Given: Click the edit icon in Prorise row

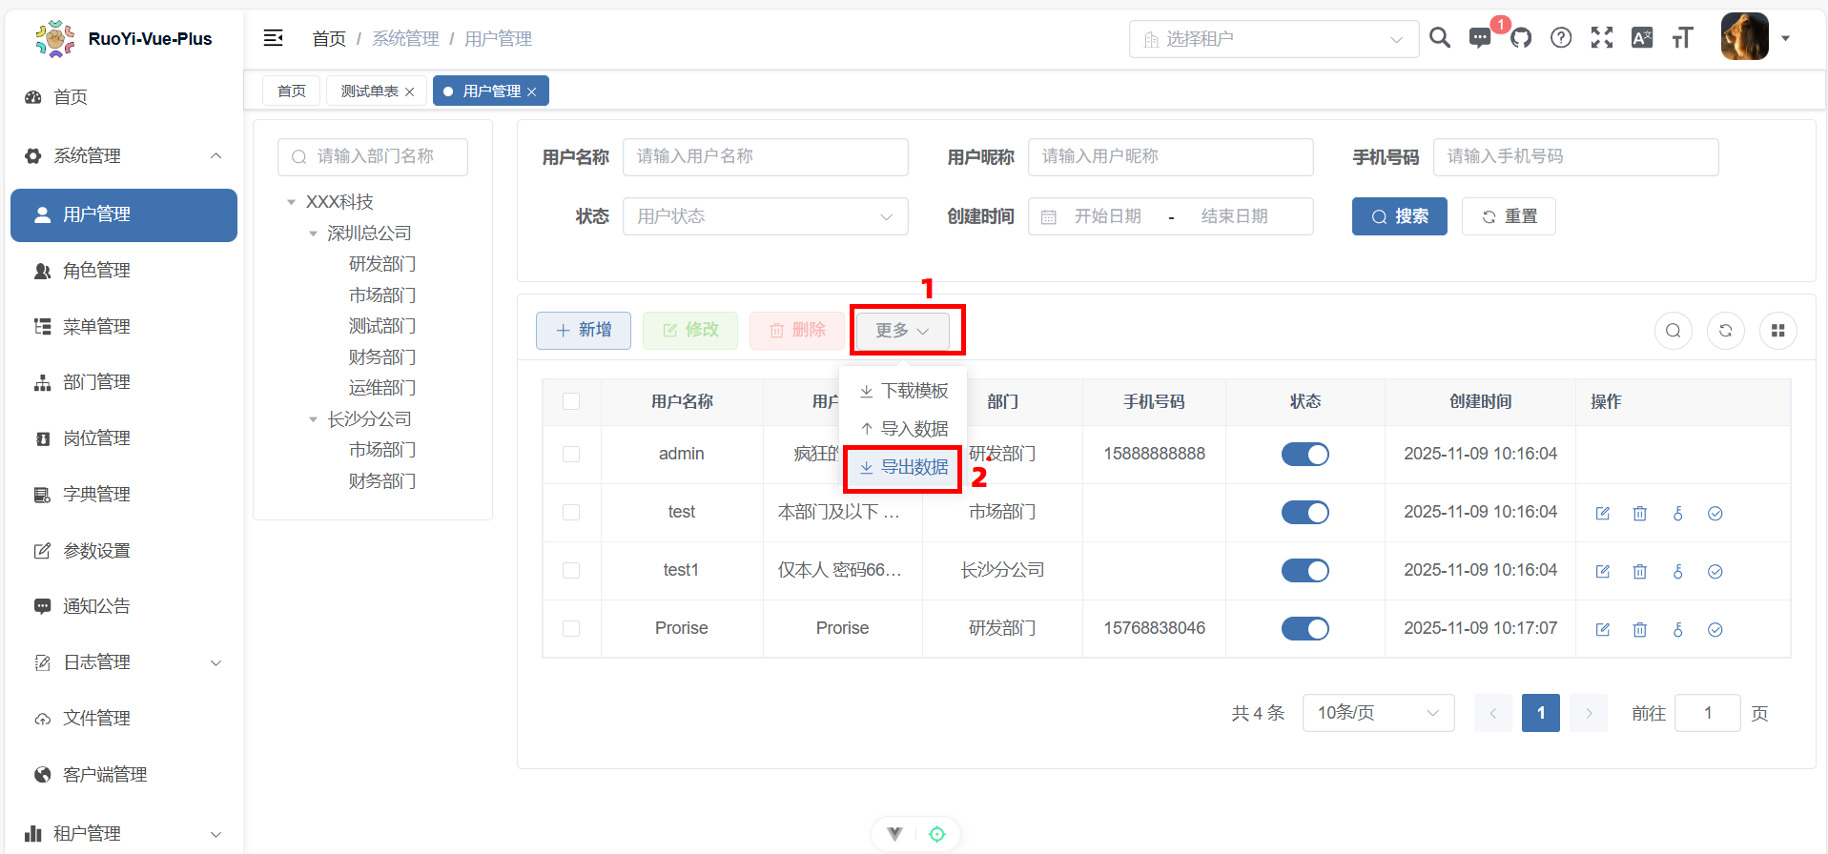Looking at the screenshot, I should 1603,630.
